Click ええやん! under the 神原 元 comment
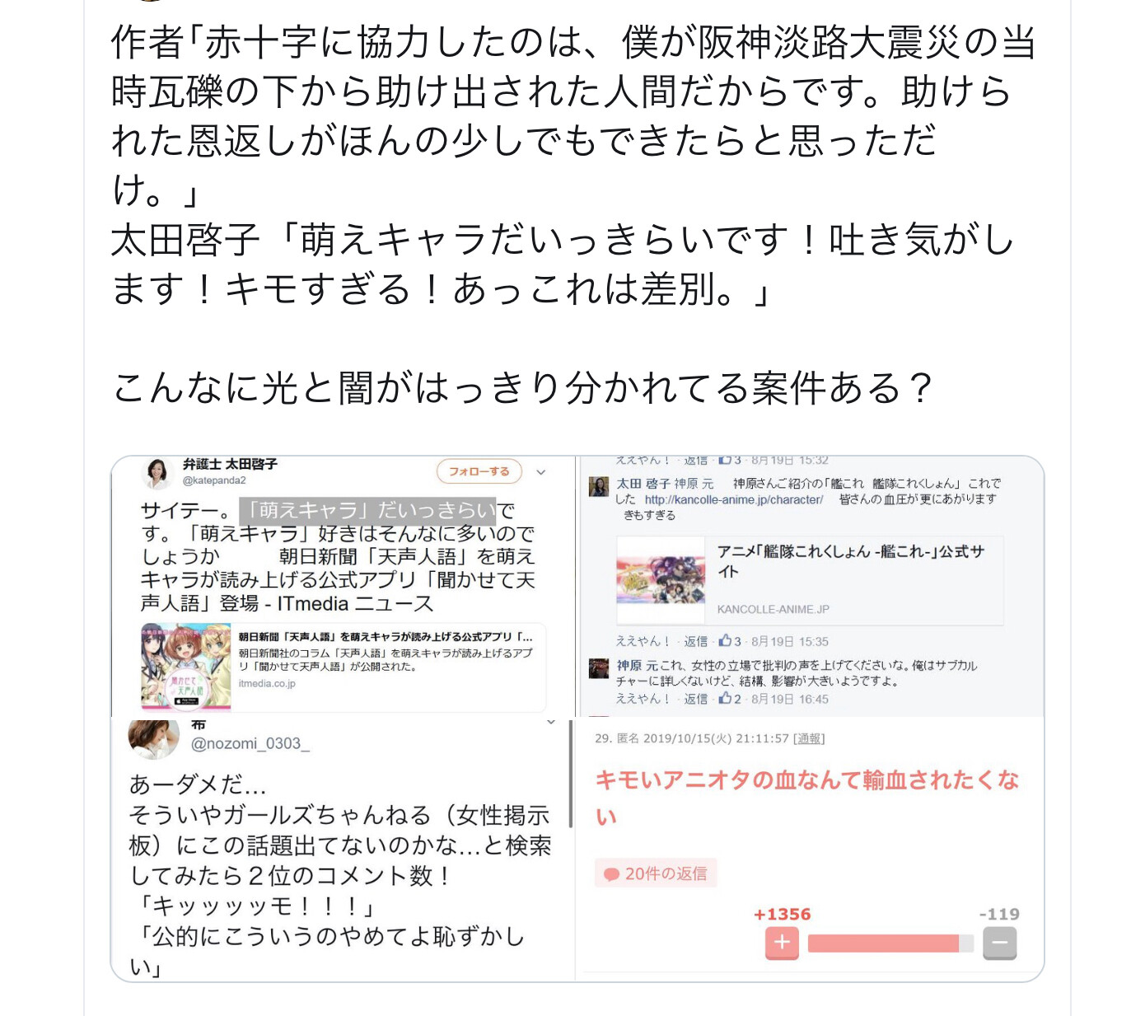The image size is (1131, 1016). click(x=643, y=699)
